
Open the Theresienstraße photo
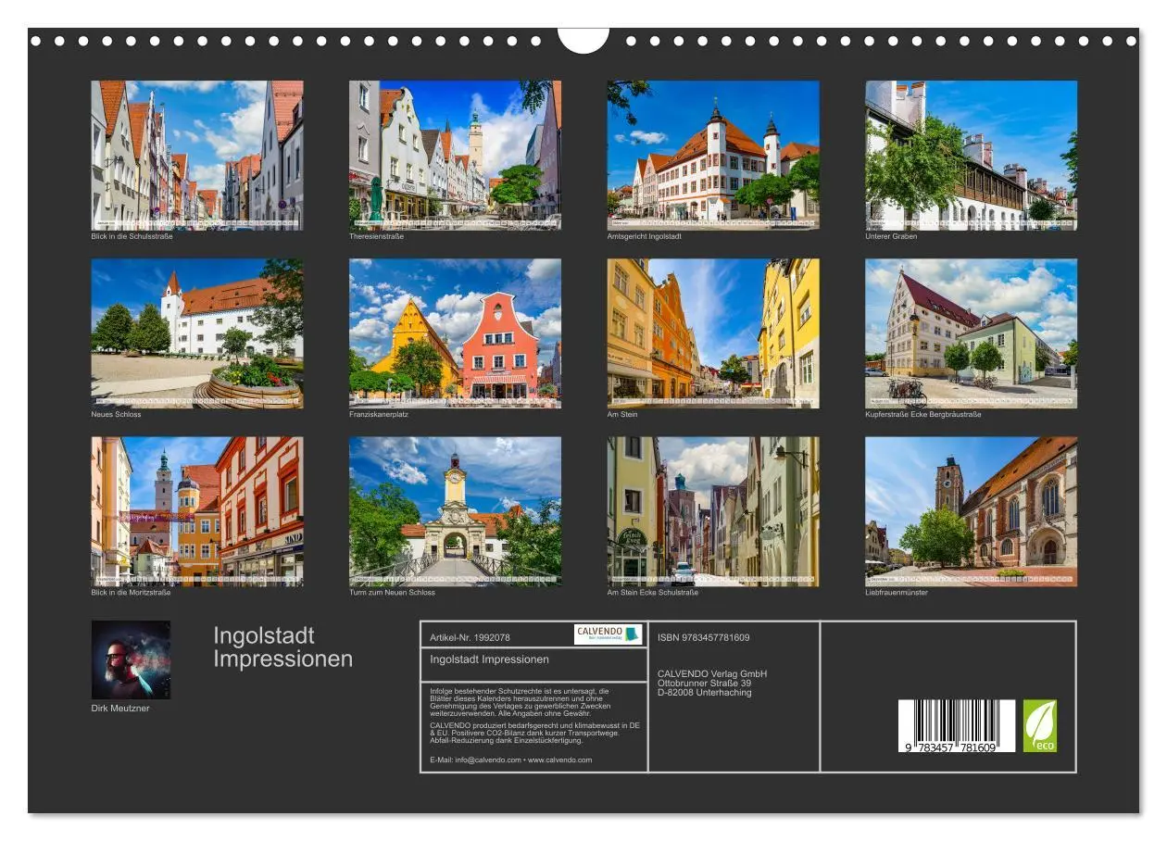coord(455,156)
